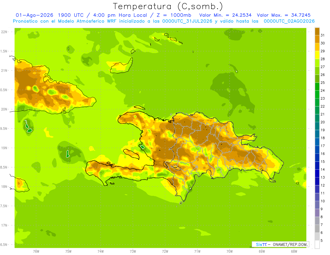The width and height of the screenshot is (330, 255).
Task: Select the initialization stamp '0000UTC_31JUL2026'
Action: tap(187, 21)
